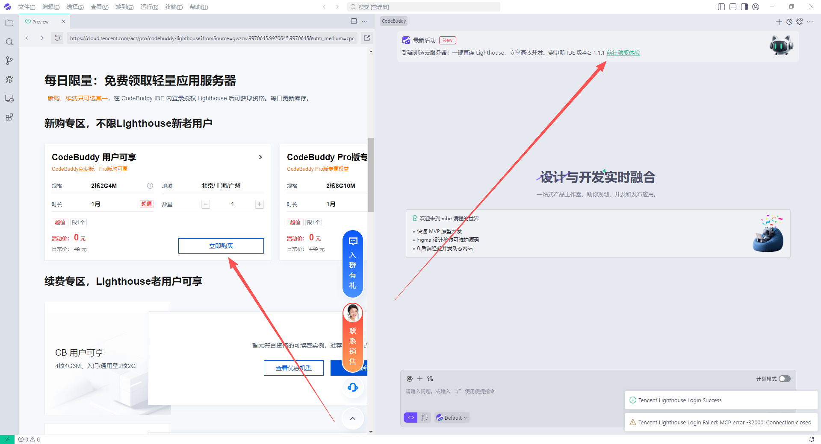
Task: Open CodeBuddy chat history
Action: coord(789,21)
